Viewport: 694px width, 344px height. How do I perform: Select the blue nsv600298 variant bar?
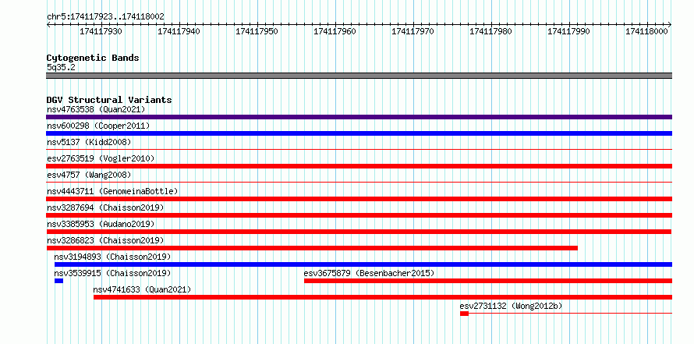click(x=359, y=133)
